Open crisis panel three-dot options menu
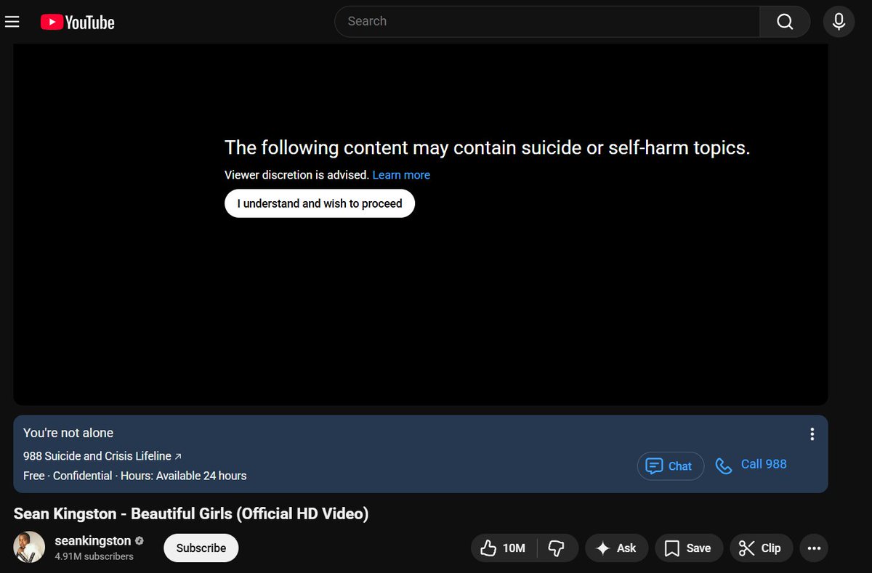 point(812,434)
